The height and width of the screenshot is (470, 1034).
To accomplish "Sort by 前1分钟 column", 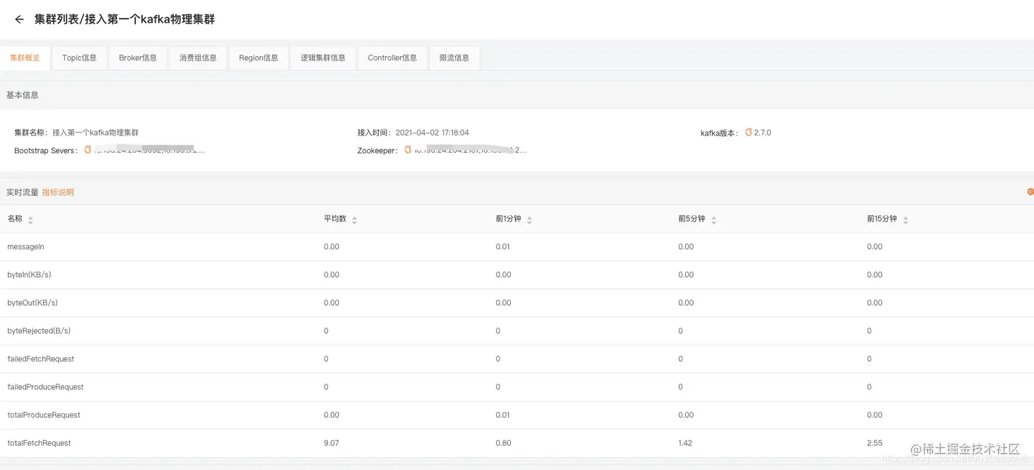I will pyautogui.click(x=529, y=220).
